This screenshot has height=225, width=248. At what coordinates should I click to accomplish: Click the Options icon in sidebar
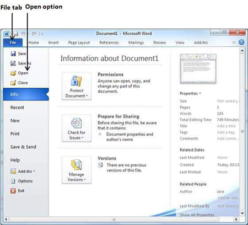coord(13,181)
